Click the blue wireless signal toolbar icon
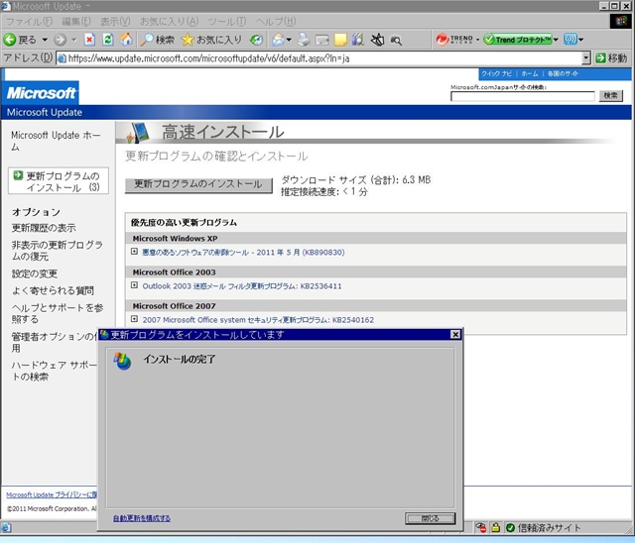This screenshot has height=543, width=635. coord(570,40)
